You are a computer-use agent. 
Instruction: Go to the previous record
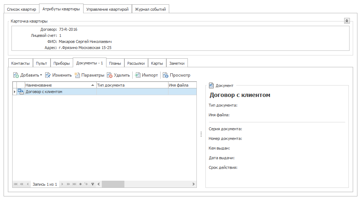coord(28,184)
